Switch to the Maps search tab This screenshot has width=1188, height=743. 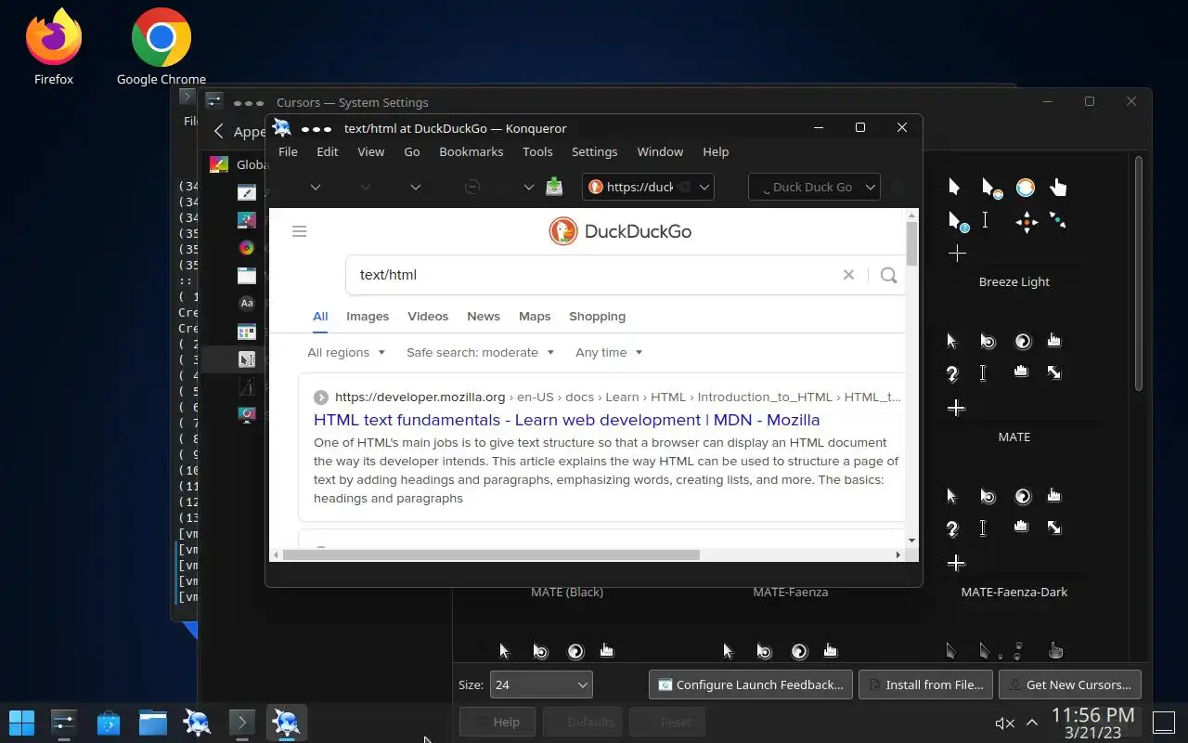click(535, 316)
